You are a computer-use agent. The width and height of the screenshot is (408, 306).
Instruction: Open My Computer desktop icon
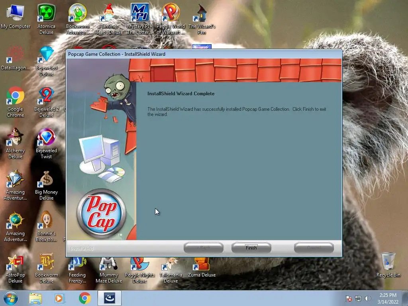(16, 16)
